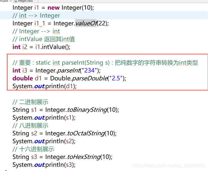
Task: Click the 'double' keyword before d1
Action: (x=23, y=78)
